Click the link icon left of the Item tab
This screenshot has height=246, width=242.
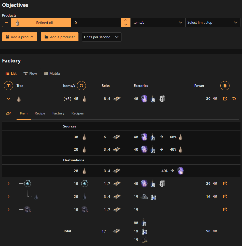[8, 113]
